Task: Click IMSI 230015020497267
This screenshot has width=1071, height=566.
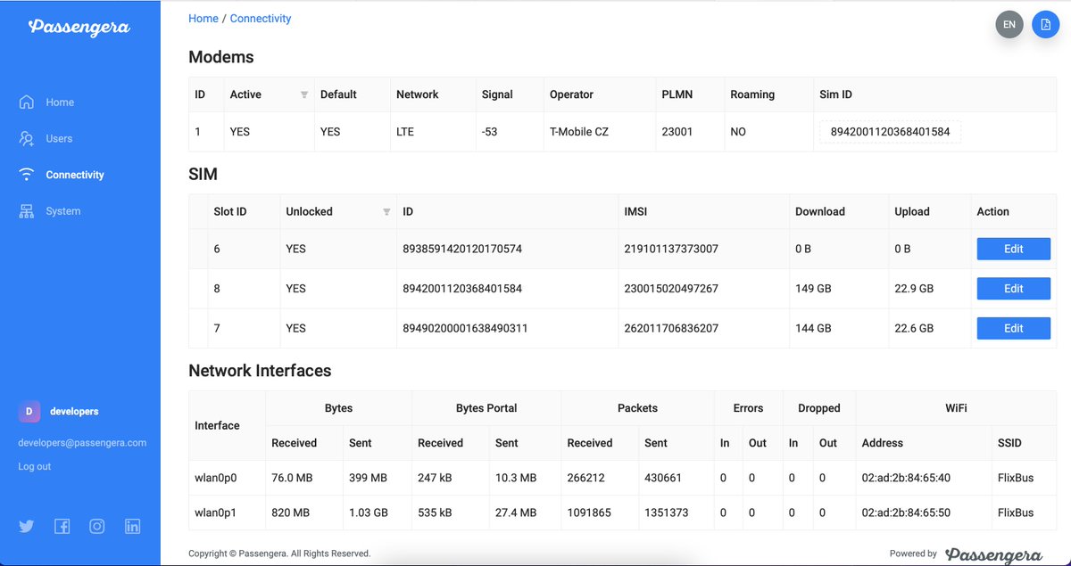Action: click(671, 288)
